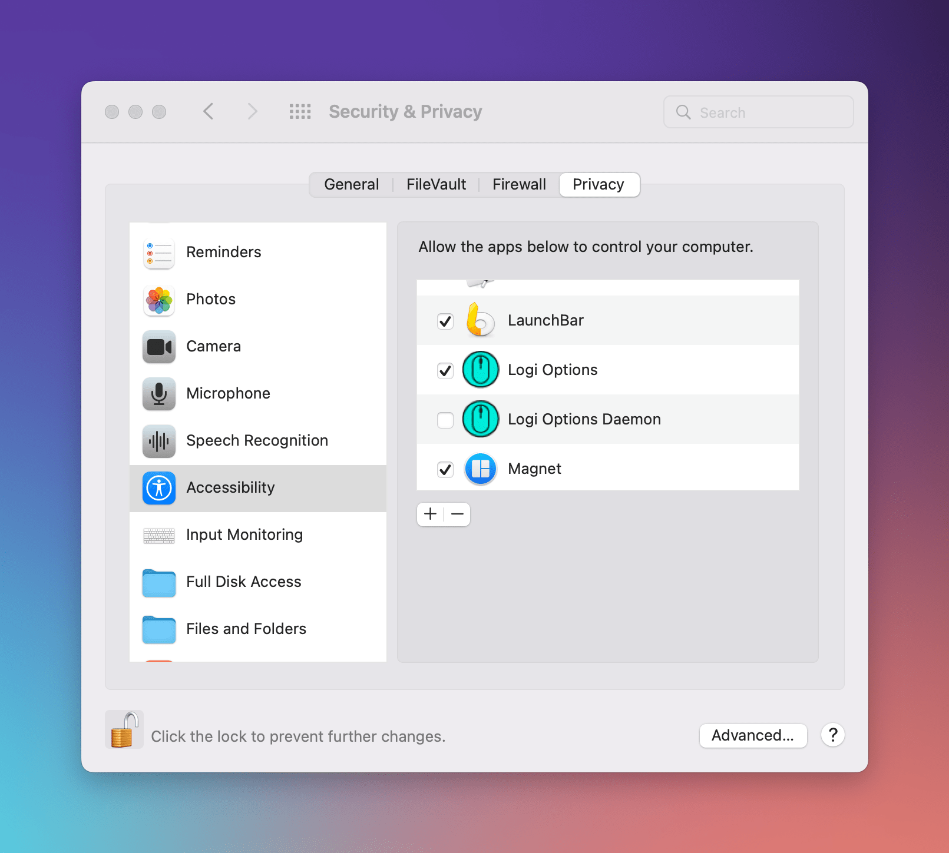Click the lock to prevent changes
This screenshot has height=853, width=949.
(x=124, y=729)
